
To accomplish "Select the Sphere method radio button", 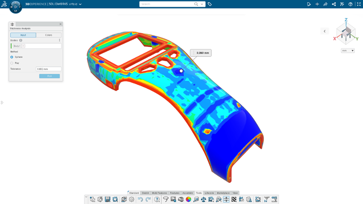I will (12, 57).
